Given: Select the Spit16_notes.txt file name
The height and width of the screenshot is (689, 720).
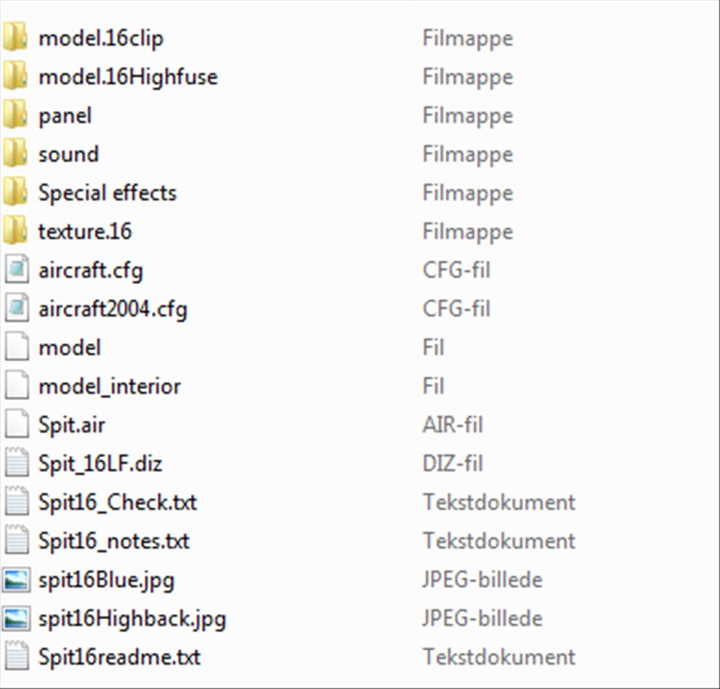Looking at the screenshot, I should (x=114, y=541).
